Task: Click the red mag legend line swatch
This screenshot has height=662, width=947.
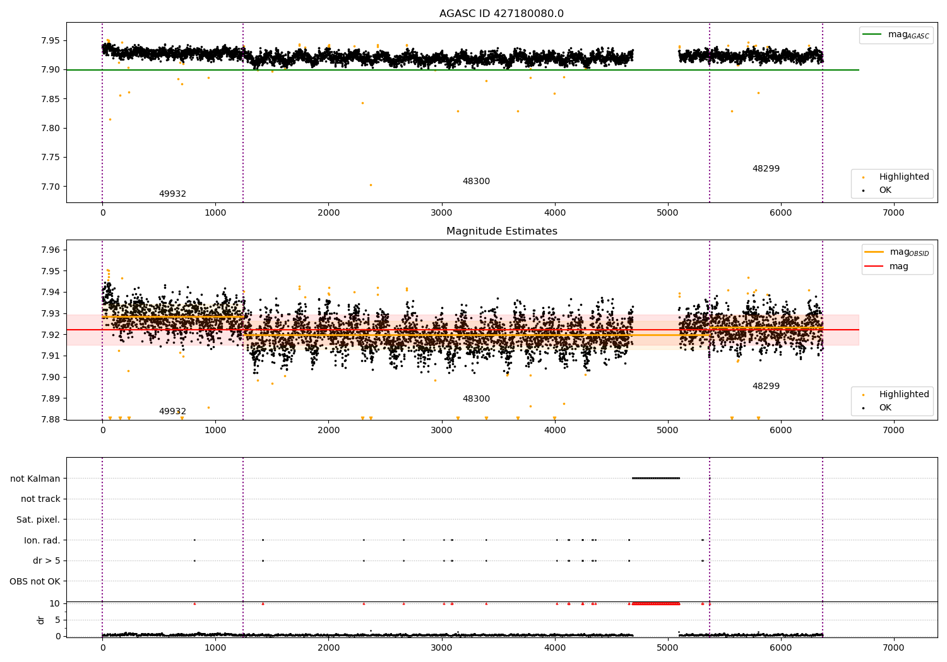Action: [x=874, y=267]
